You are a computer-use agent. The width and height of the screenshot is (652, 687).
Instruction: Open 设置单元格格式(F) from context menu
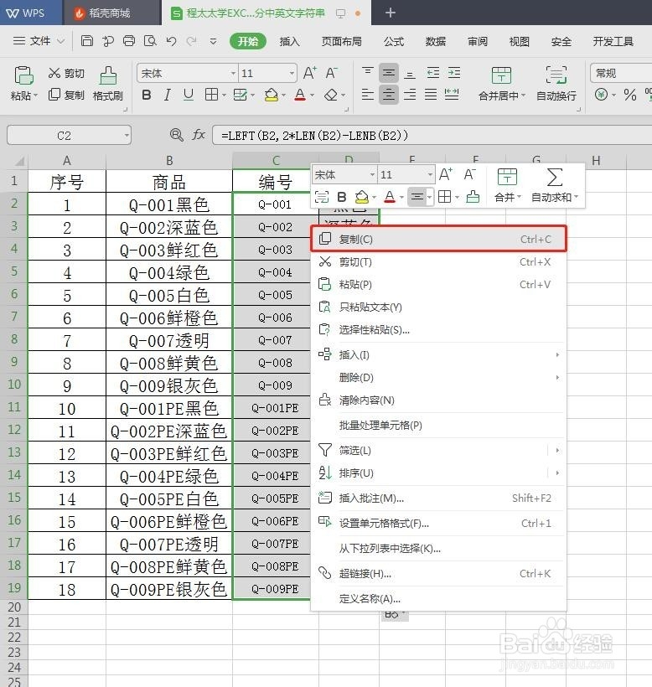(438, 523)
